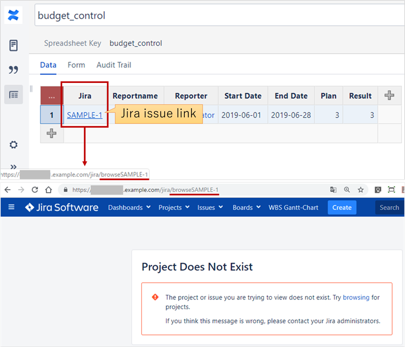Add a new row with plus icon
Viewport: 405px width, 347px height.
tap(52, 133)
